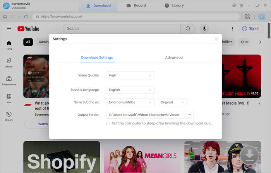Navigate forward with the right arrow
The width and height of the screenshot is (271, 173).
19,17
